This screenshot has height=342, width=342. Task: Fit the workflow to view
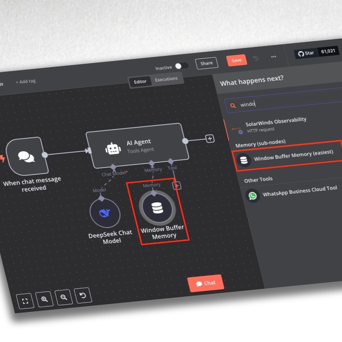(x=25, y=301)
